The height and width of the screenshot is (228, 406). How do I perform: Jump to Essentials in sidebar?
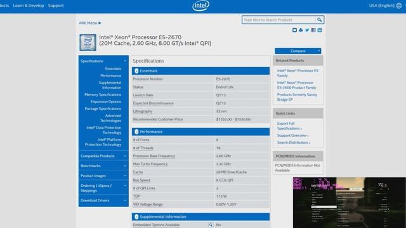(x=113, y=68)
